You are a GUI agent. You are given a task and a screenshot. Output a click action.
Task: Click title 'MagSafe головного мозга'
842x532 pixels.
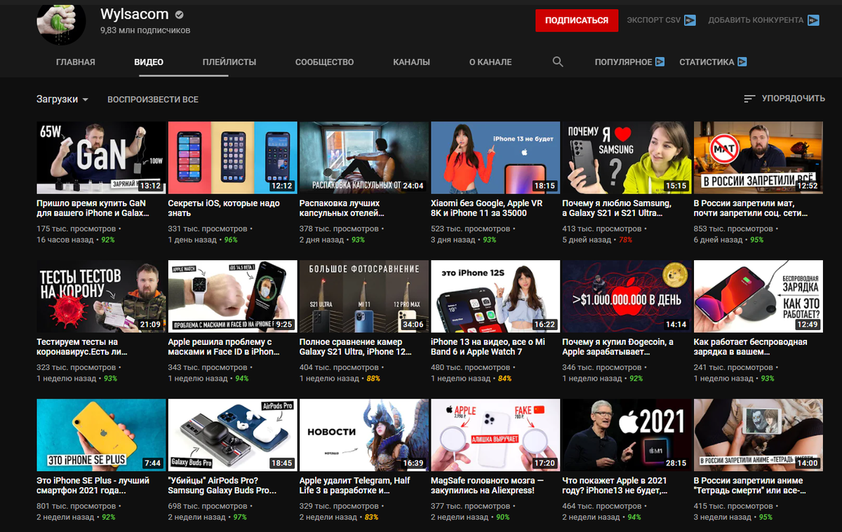click(487, 486)
